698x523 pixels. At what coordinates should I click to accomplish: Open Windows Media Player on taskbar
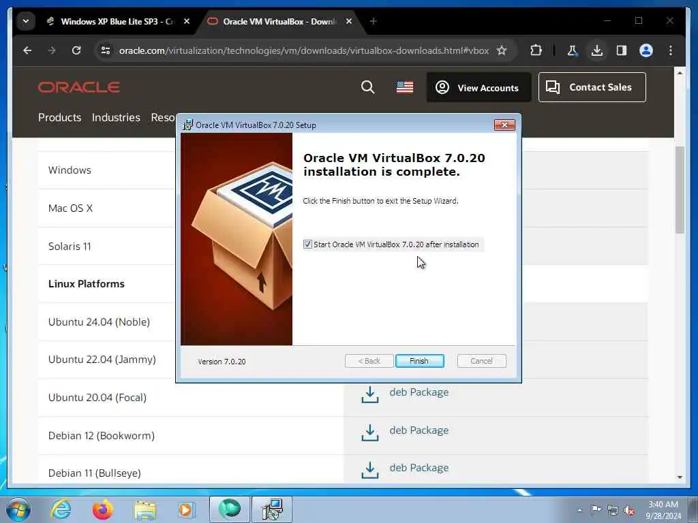click(185, 509)
